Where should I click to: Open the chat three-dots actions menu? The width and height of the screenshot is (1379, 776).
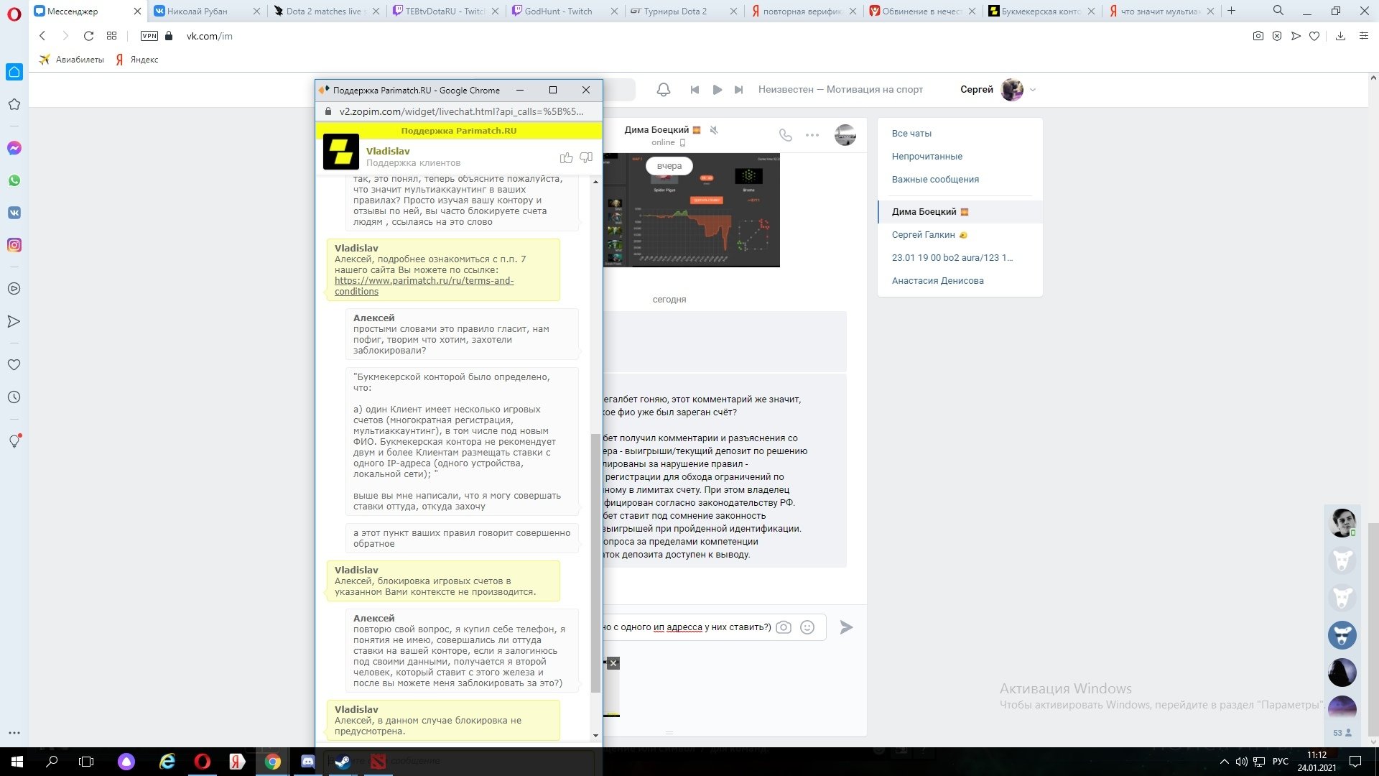click(x=812, y=134)
